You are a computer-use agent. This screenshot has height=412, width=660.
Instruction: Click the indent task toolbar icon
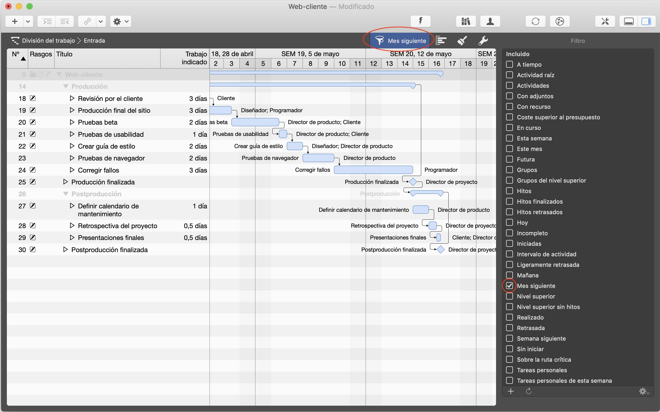point(47,21)
